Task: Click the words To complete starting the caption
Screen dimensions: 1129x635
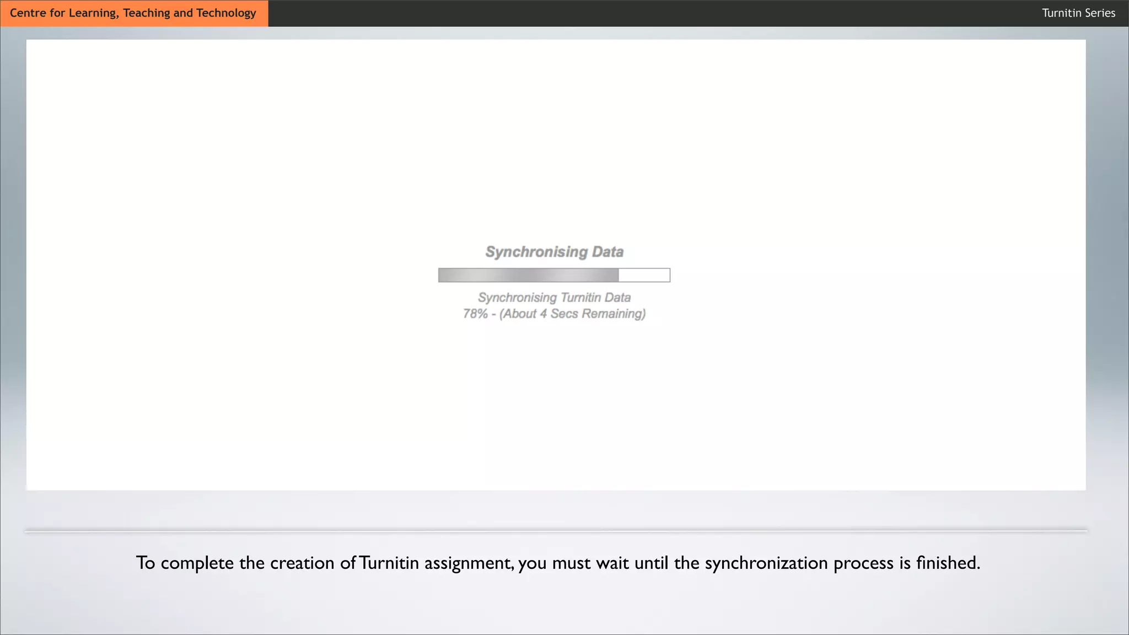Action: 185,563
